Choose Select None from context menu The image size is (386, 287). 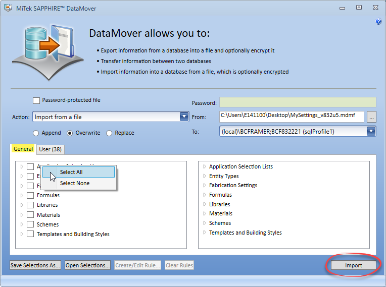tap(78, 183)
